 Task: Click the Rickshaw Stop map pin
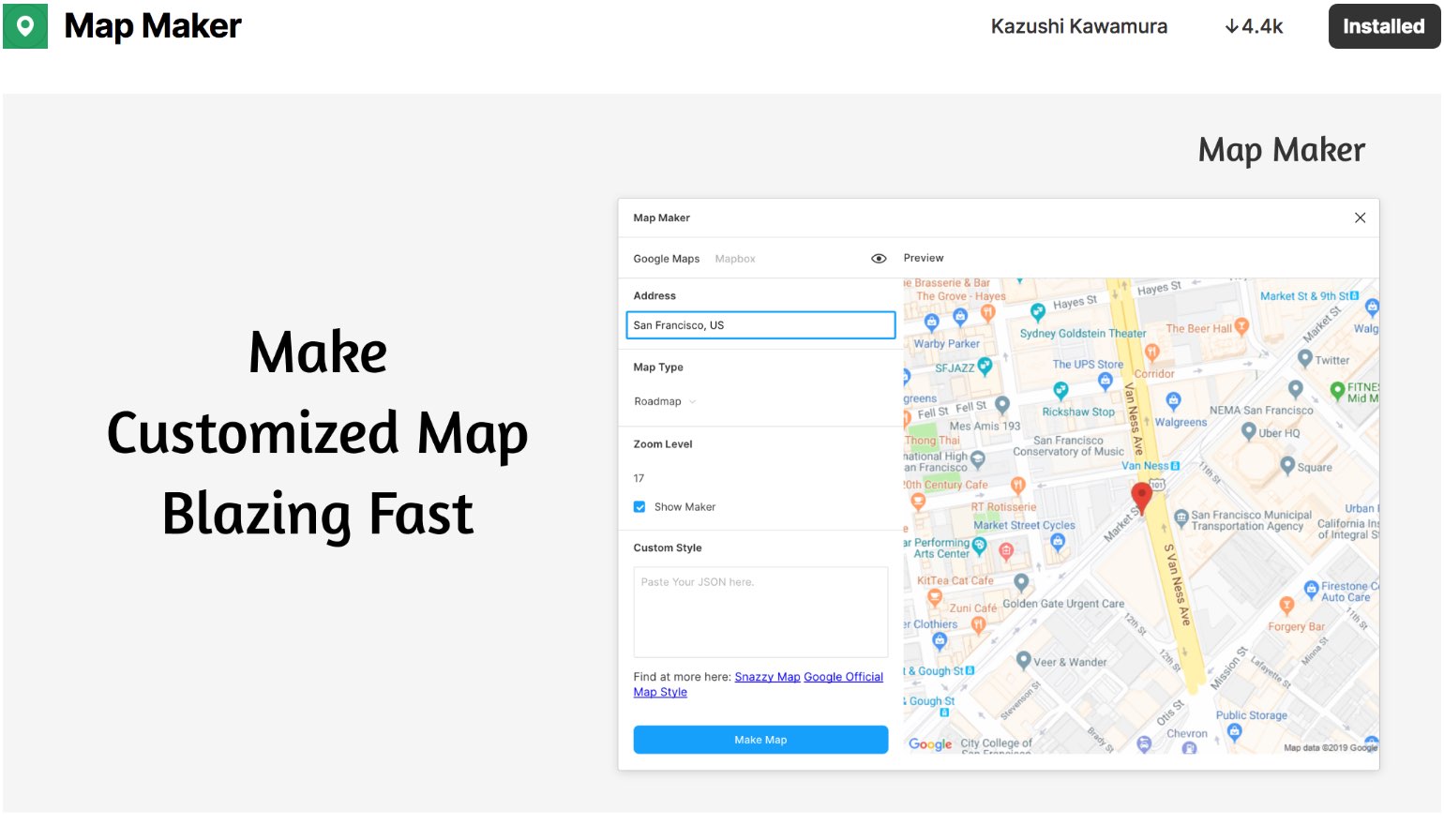pos(1060,389)
